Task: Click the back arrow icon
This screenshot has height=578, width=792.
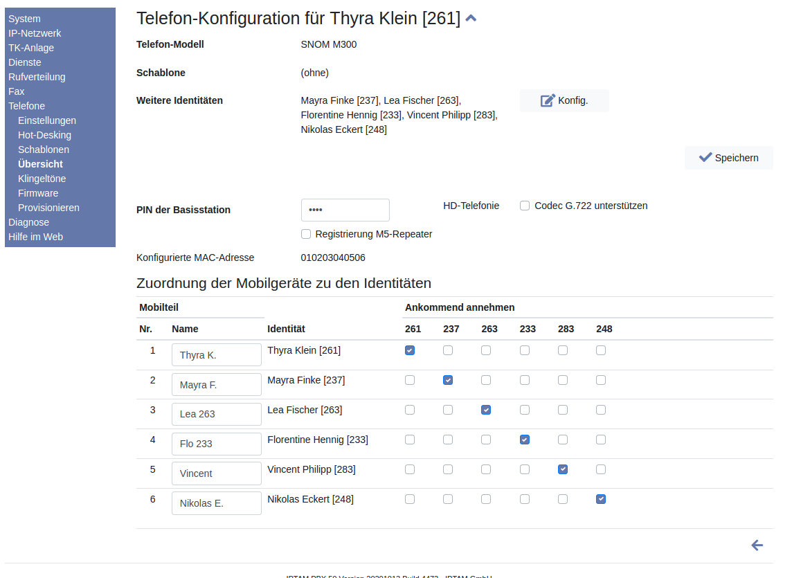Action: click(x=757, y=545)
